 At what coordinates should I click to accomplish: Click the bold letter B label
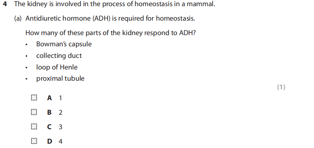[x=50, y=113]
